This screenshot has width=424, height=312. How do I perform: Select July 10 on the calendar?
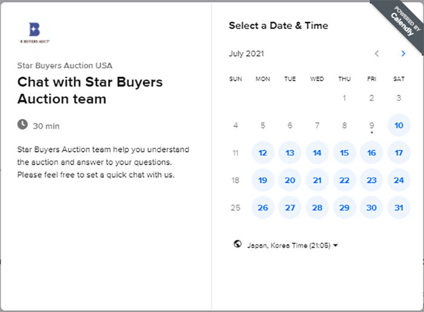click(x=399, y=125)
